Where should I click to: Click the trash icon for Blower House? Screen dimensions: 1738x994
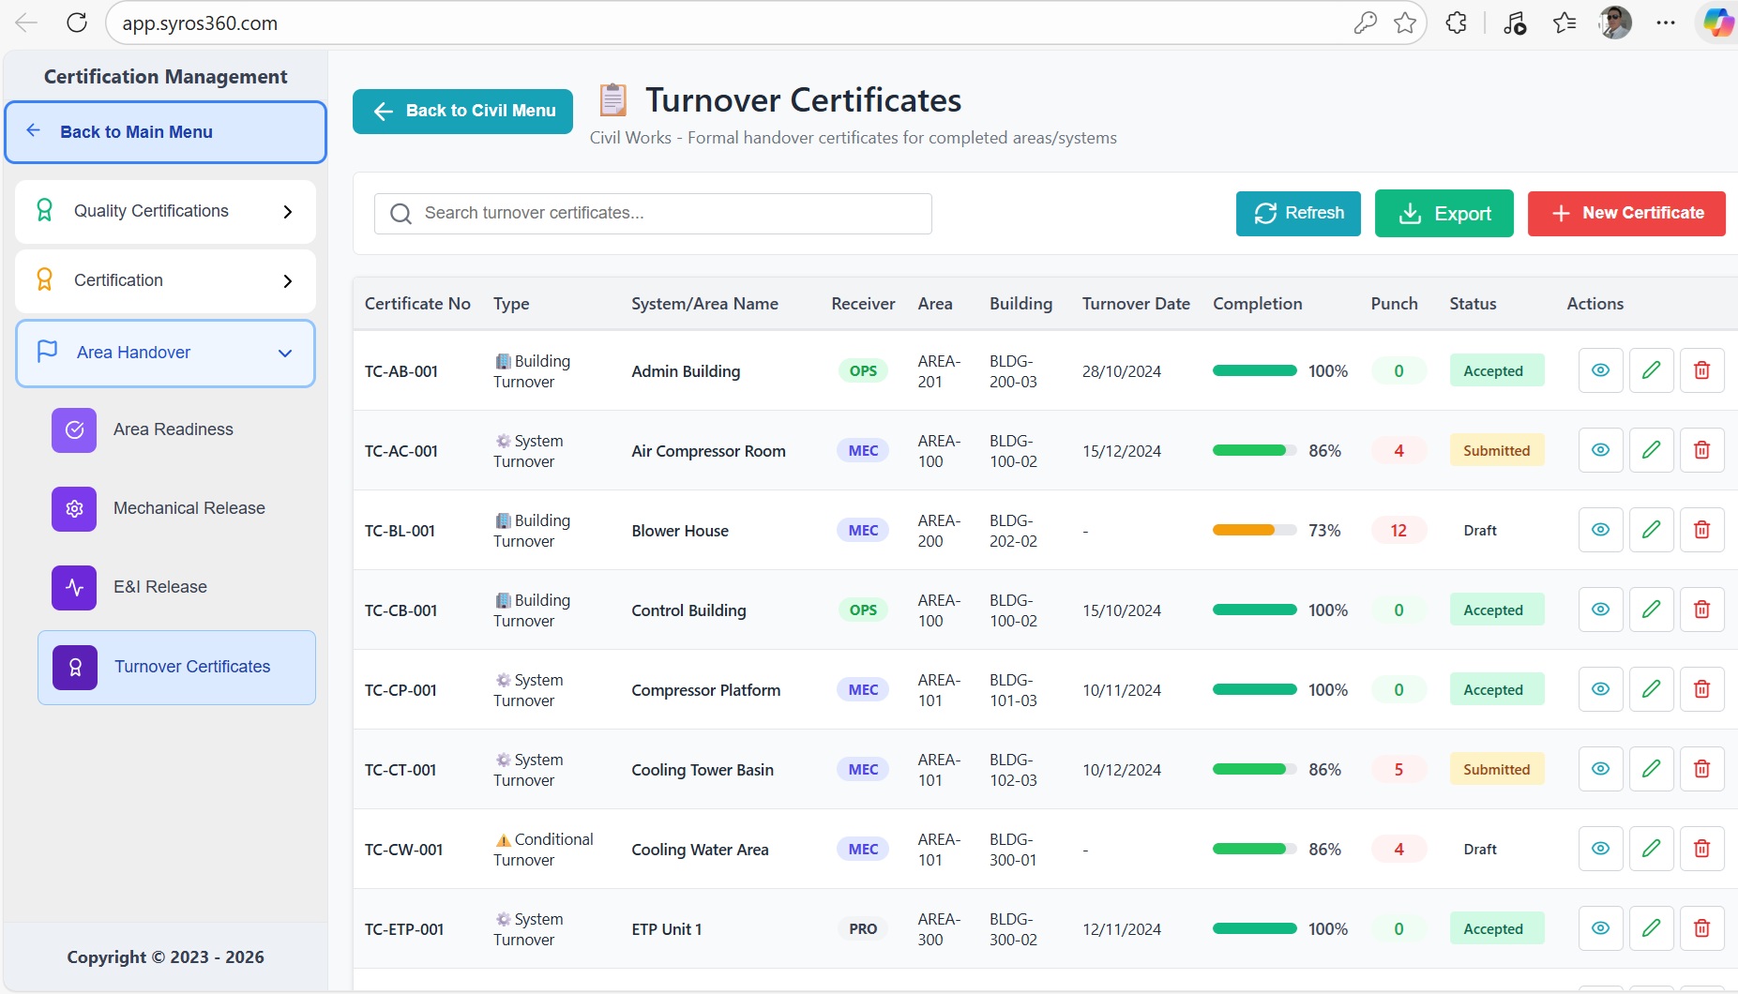coord(1701,530)
